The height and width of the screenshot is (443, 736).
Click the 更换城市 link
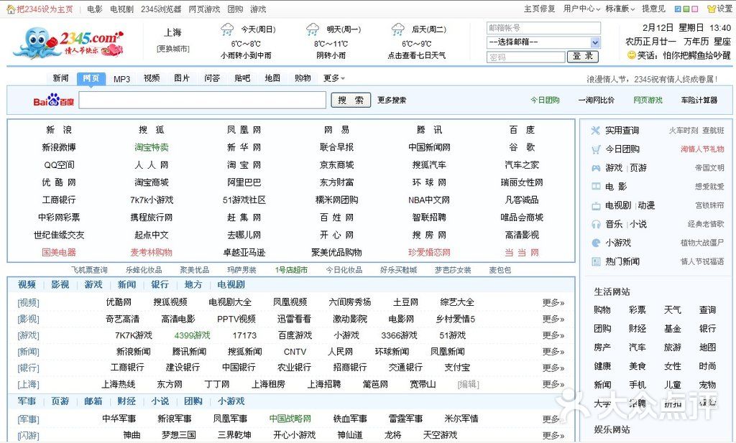point(172,49)
